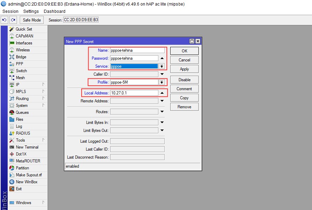Image resolution: width=312 pixels, height=210 pixels.
Task: Collapse the Local Address field arrow
Action: tap(162, 93)
